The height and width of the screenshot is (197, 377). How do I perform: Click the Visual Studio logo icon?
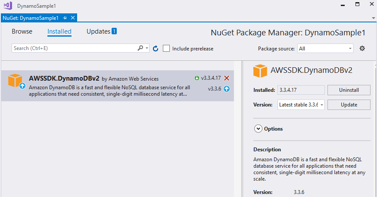click(x=8, y=6)
